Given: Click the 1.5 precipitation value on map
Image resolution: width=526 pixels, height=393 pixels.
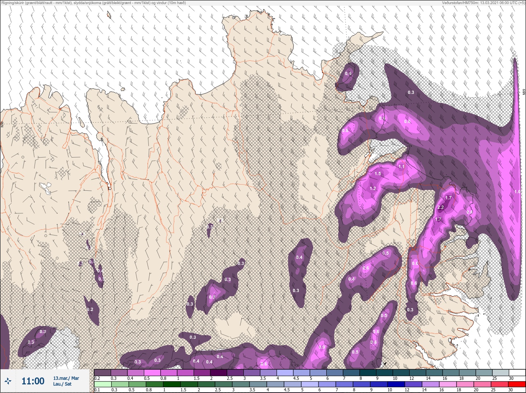Looking at the screenshot, I should pyautogui.click(x=378, y=174).
